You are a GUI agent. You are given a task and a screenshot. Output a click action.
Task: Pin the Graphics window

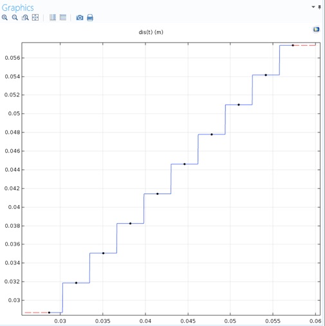(319, 7)
